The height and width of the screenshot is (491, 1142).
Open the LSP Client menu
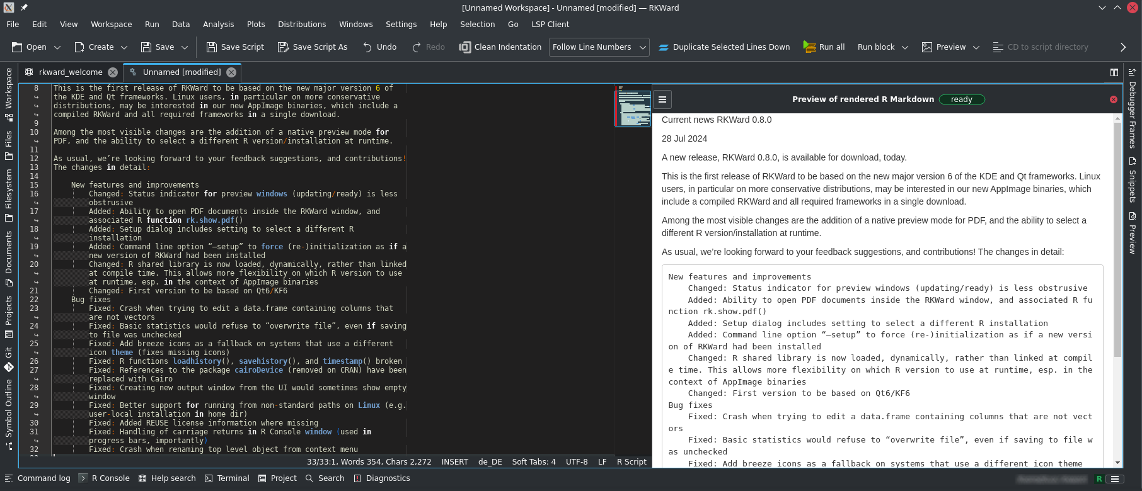point(550,25)
